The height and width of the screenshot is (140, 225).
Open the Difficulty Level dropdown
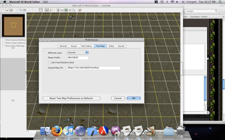tap(78, 52)
